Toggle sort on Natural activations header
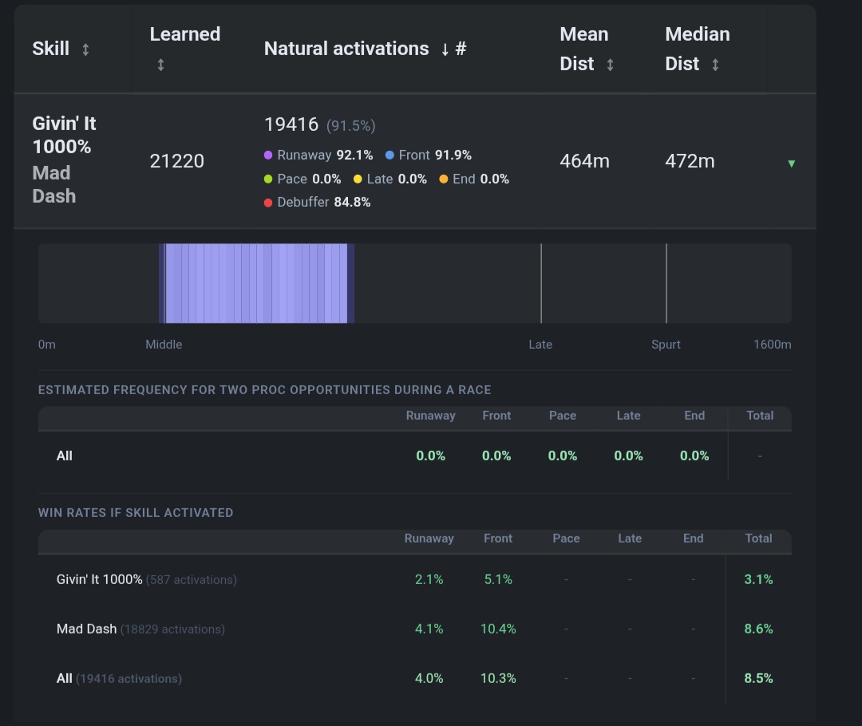862x726 pixels. 365,49
